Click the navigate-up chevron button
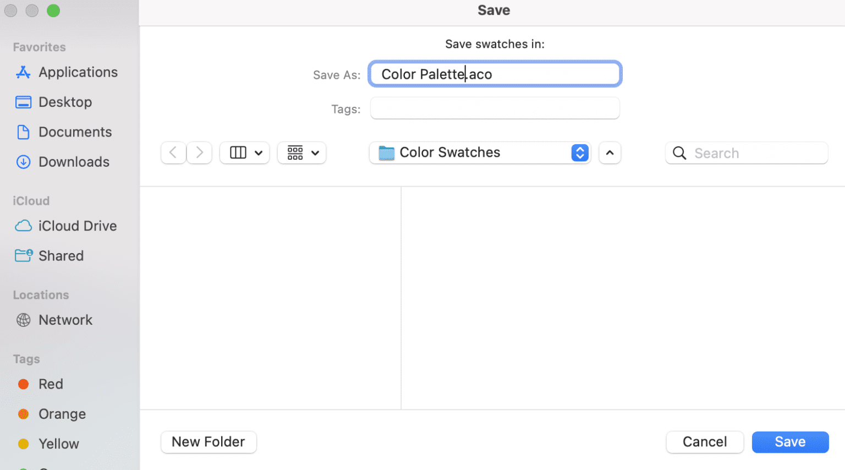 610,152
